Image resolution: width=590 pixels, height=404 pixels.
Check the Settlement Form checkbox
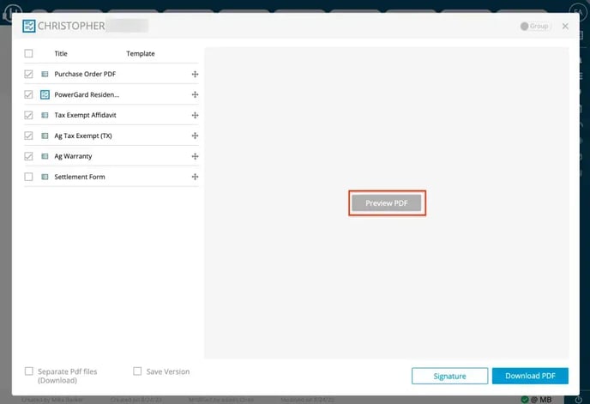point(29,177)
